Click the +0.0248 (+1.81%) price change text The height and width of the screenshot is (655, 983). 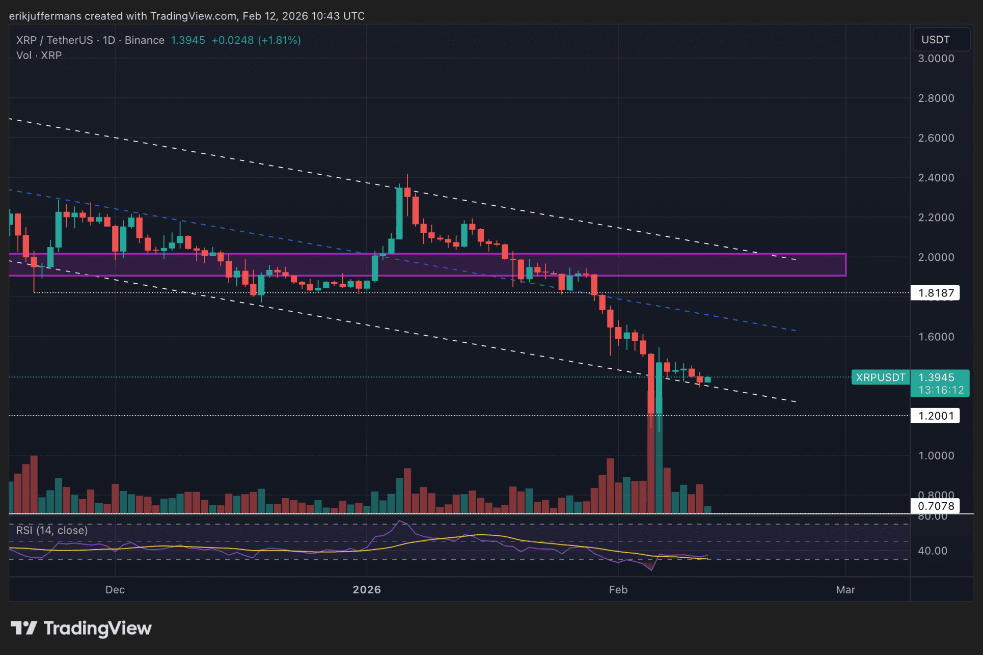[256, 40]
